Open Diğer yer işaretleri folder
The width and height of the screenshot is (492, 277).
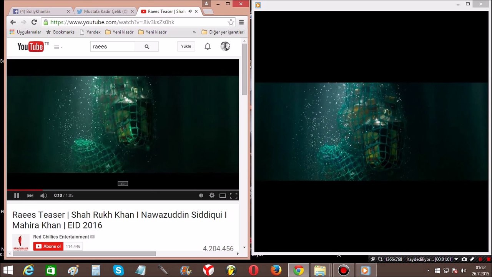pyautogui.click(x=223, y=32)
